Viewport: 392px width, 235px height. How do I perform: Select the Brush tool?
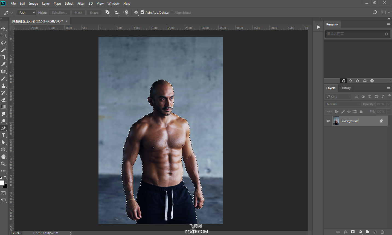tap(3, 78)
